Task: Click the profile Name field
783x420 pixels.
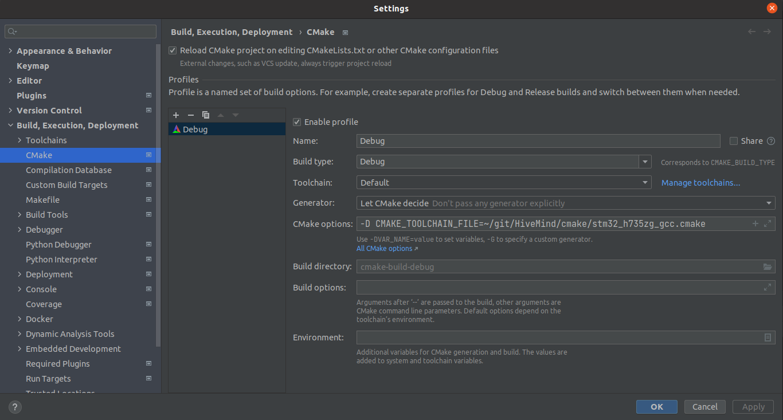Action: (x=538, y=141)
